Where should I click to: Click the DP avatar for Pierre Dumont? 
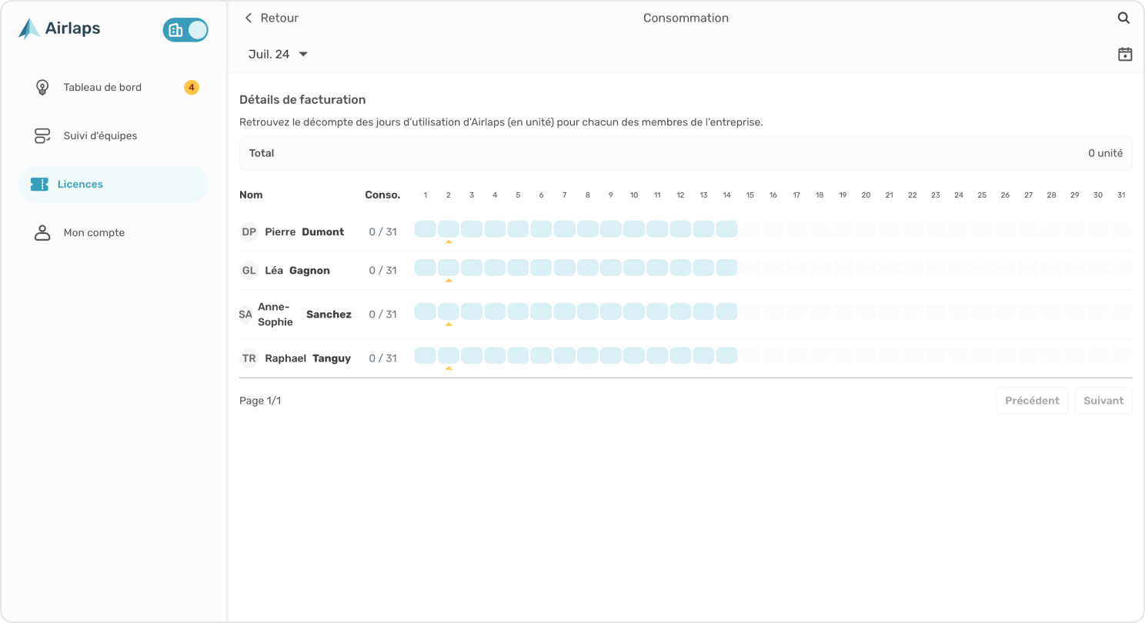(x=249, y=232)
